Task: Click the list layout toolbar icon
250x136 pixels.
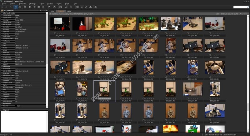Action: (61, 7)
